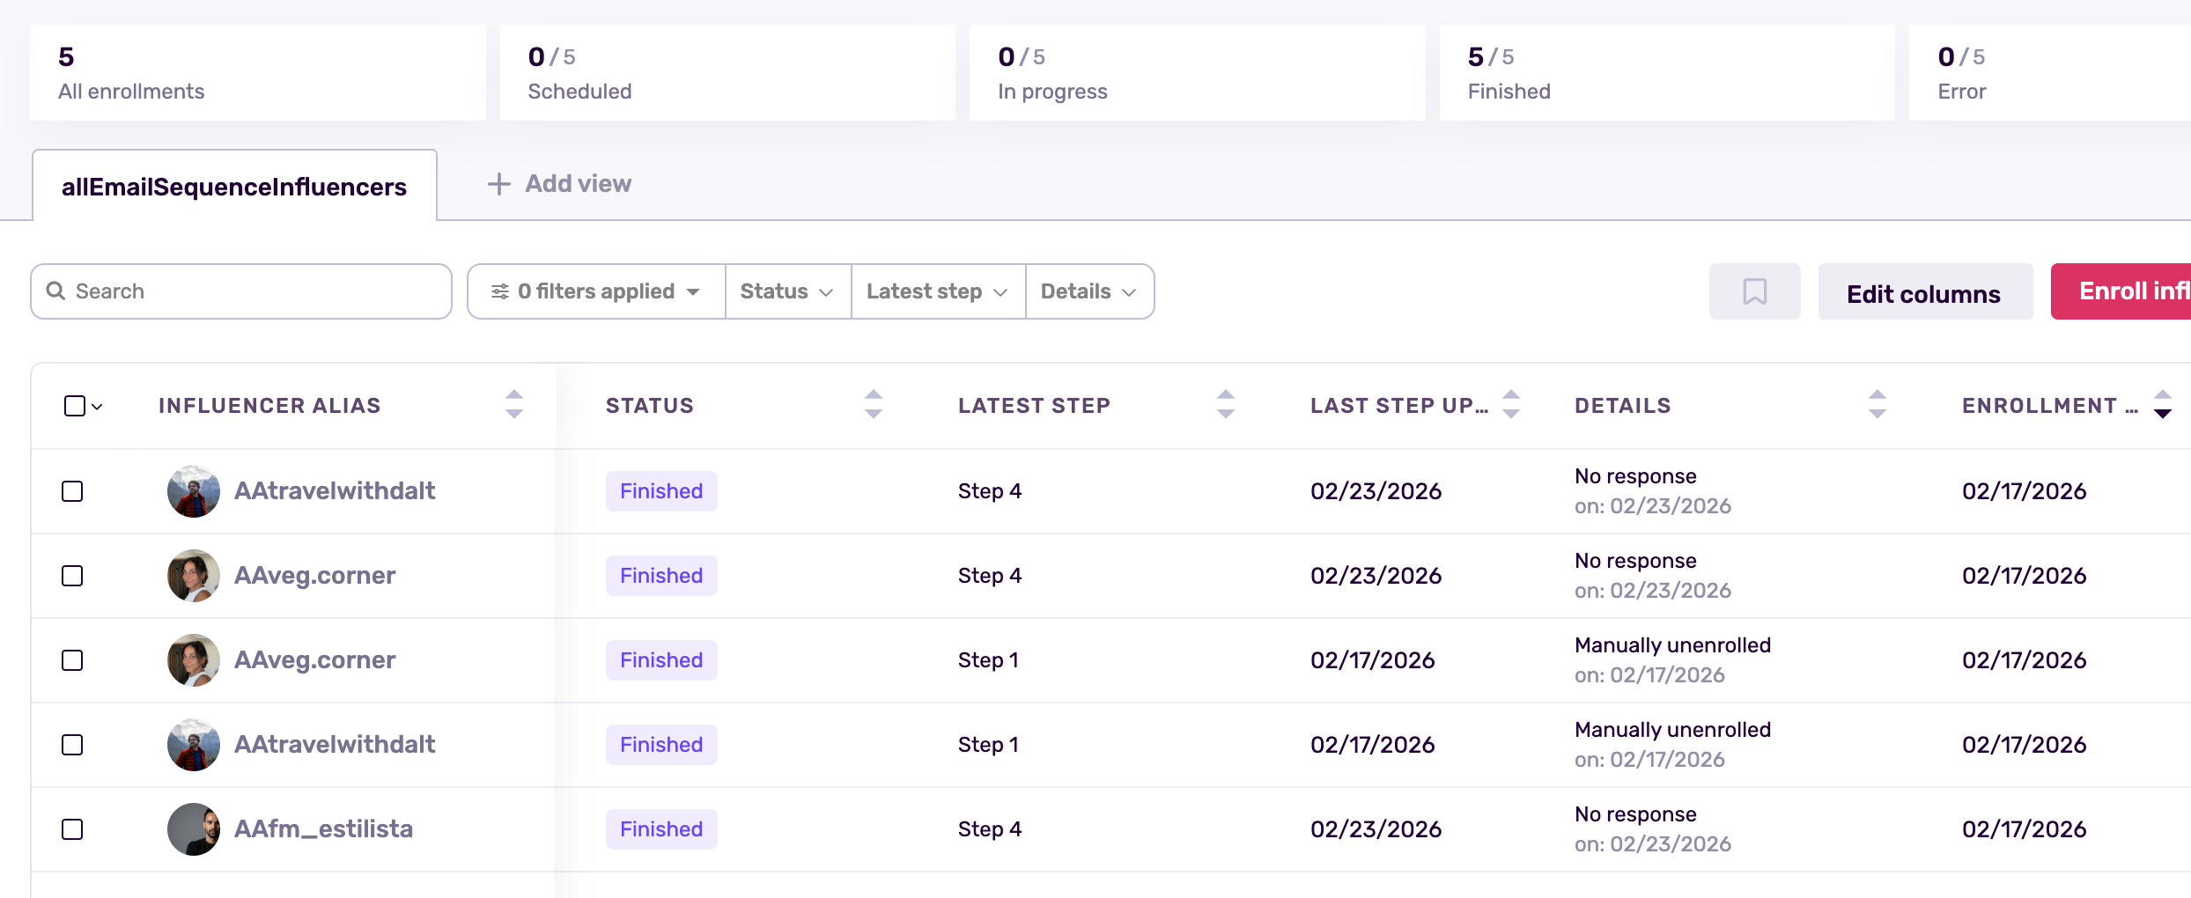The width and height of the screenshot is (2191, 898).
Task: Click the bookmark save-view icon
Action: (x=1754, y=291)
